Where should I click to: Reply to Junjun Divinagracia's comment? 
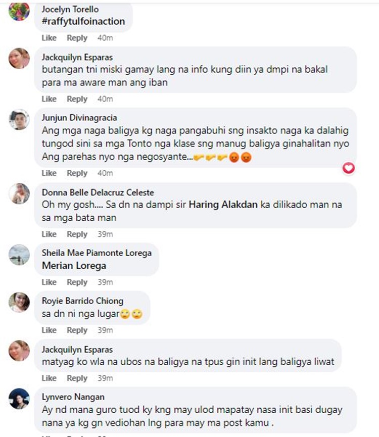pyautogui.click(x=77, y=173)
